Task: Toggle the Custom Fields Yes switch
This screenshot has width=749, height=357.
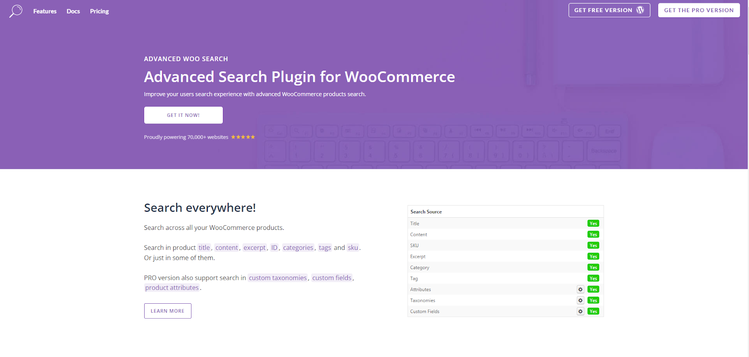Action: point(593,311)
